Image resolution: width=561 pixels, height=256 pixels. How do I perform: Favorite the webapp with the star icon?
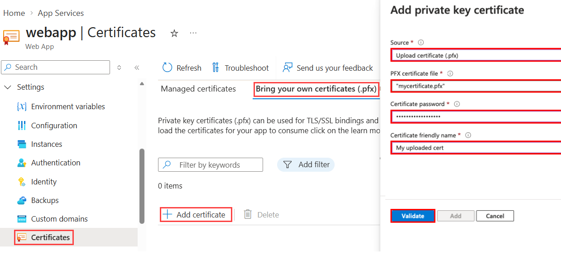174,33
